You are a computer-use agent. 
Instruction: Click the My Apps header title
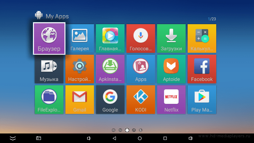tap(57, 17)
